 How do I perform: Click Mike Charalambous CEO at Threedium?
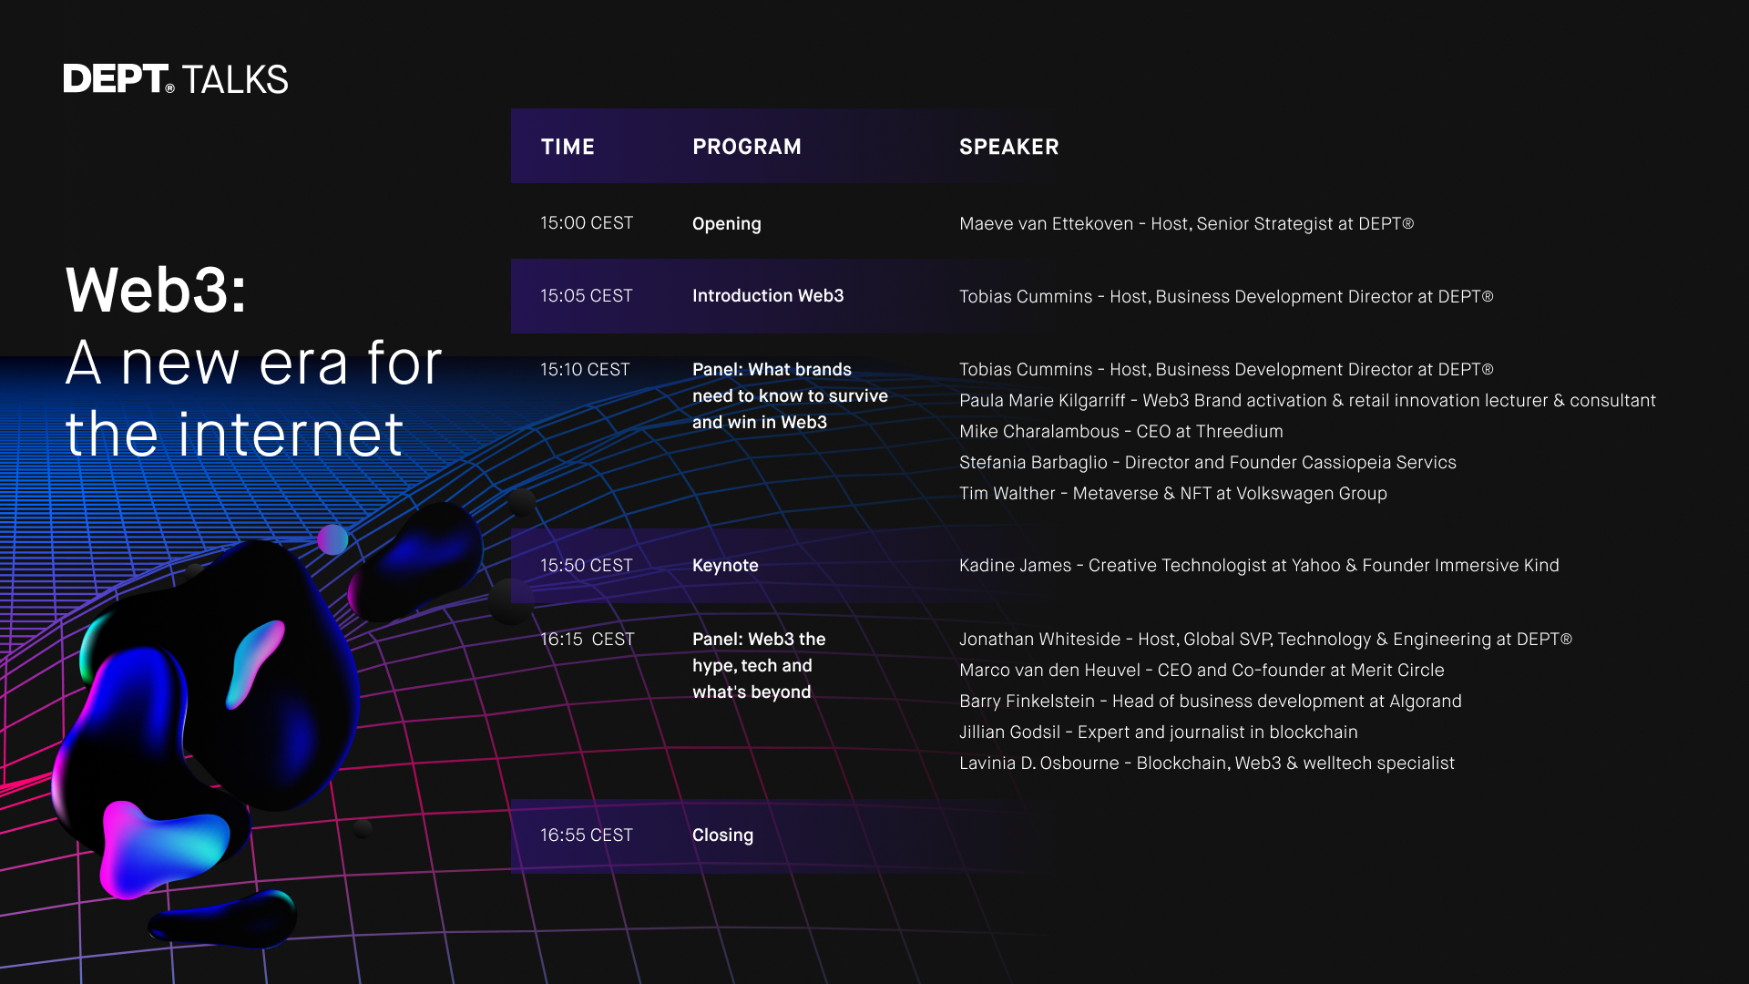point(1120,432)
